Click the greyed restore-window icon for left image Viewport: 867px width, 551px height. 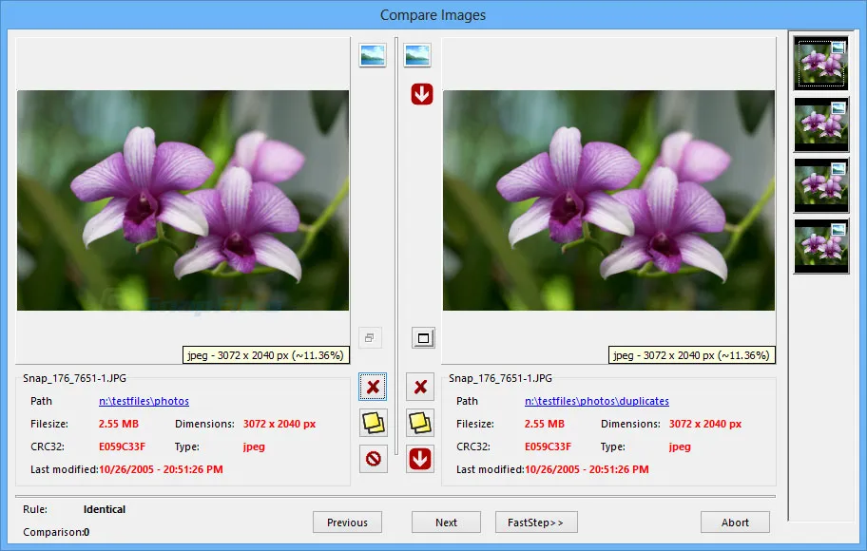tap(370, 337)
